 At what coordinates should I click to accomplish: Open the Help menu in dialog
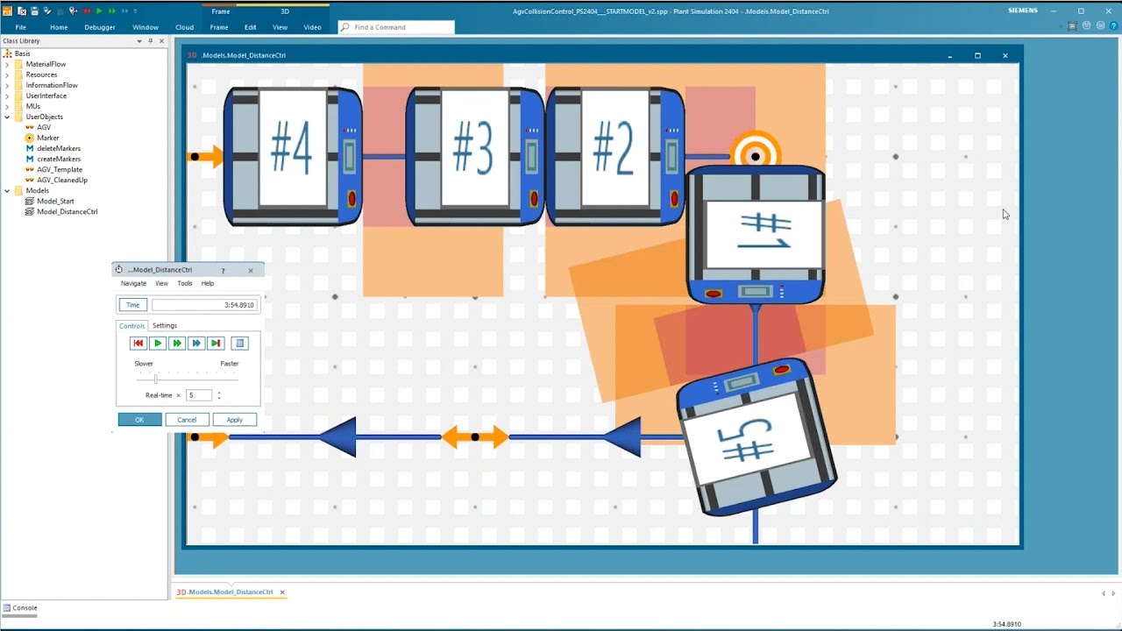pos(207,283)
